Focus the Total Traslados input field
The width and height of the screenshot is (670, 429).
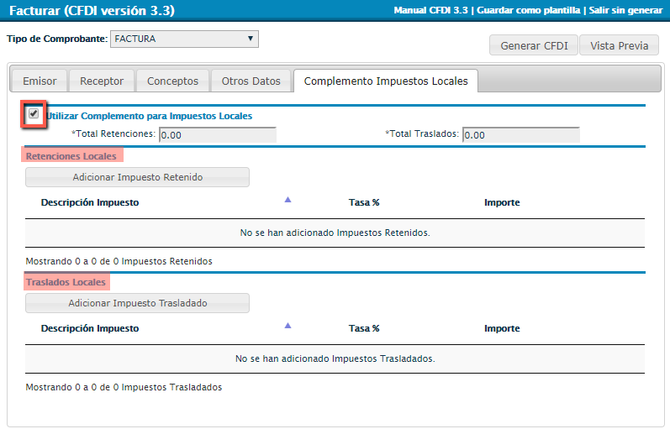520,134
